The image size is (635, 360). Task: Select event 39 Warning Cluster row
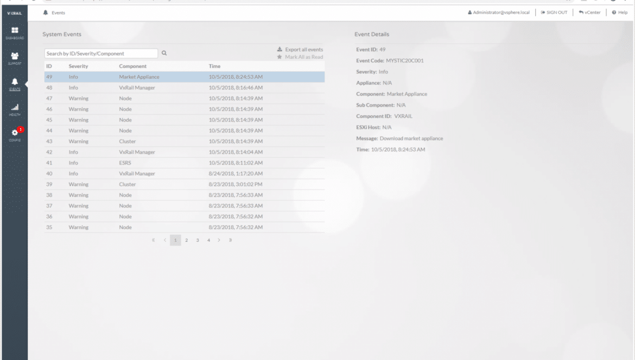185,184
